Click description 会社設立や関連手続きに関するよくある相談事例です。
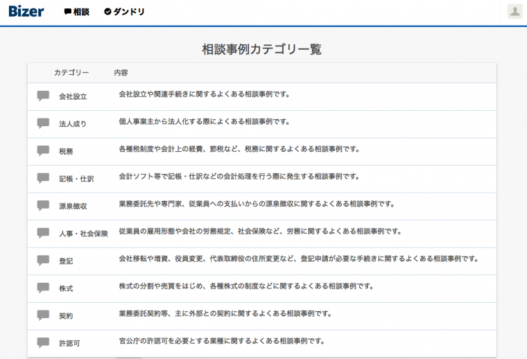 (205, 94)
